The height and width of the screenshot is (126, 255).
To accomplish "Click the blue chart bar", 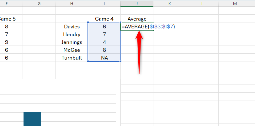I will (32, 119).
